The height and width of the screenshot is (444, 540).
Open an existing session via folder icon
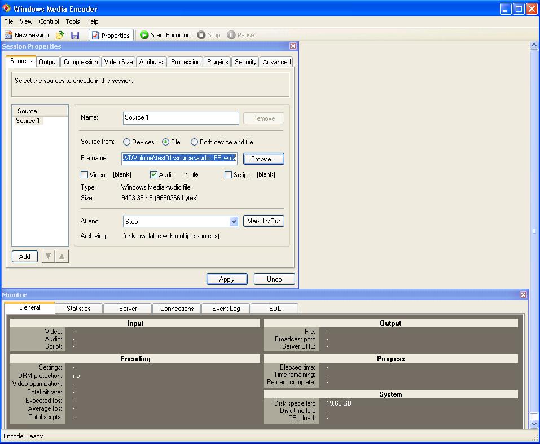pyautogui.click(x=60, y=35)
